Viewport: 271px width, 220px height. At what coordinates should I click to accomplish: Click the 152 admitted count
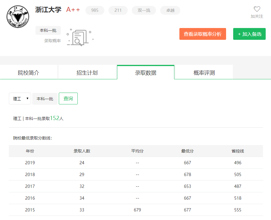pyautogui.click(x=55, y=118)
